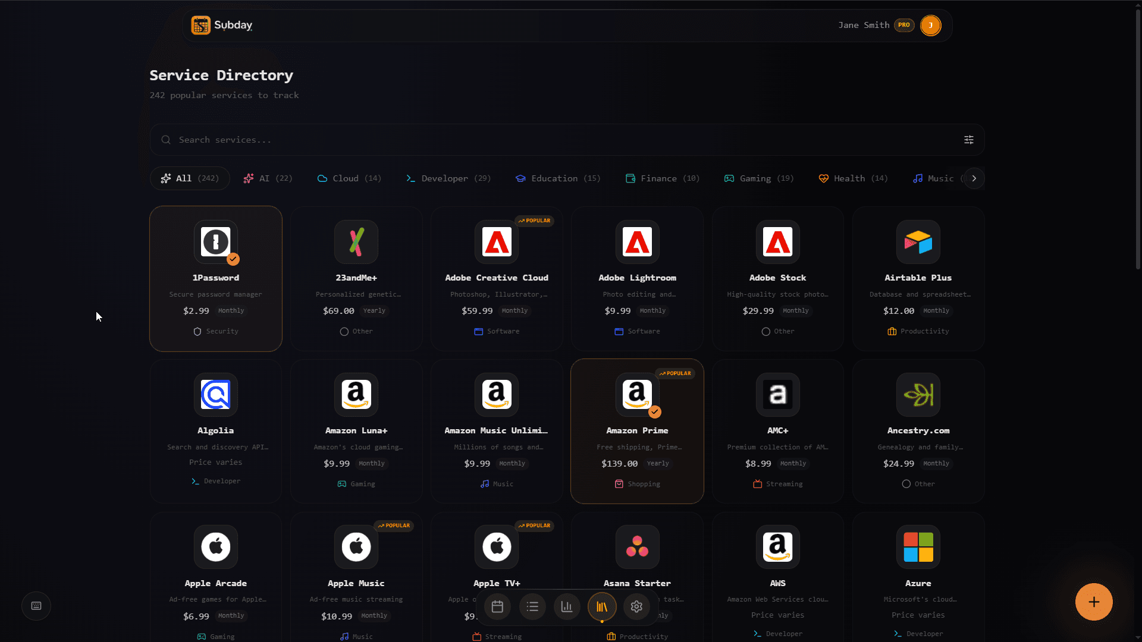Screen dimensions: 1142x642
Task: Open the 23andMe+ service icon
Action: coord(356,242)
